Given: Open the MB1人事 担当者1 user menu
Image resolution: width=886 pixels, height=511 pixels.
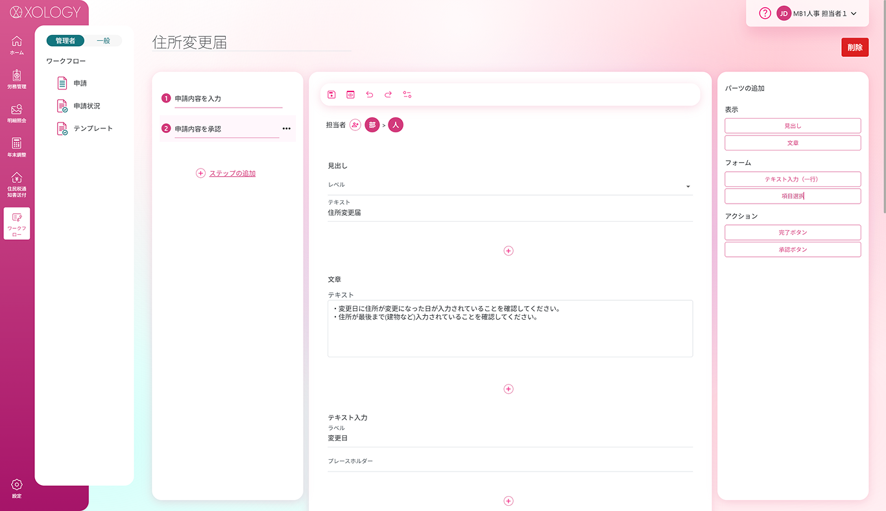Looking at the screenshot, I should point(819,14).
